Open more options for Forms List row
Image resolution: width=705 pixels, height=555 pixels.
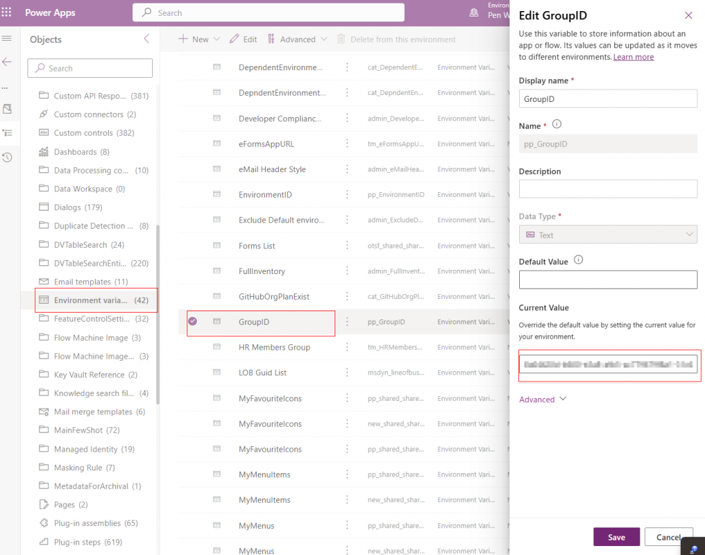pyautogui.click(x=347, y=246)
